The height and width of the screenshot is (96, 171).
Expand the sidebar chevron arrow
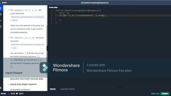click(1, 21)
